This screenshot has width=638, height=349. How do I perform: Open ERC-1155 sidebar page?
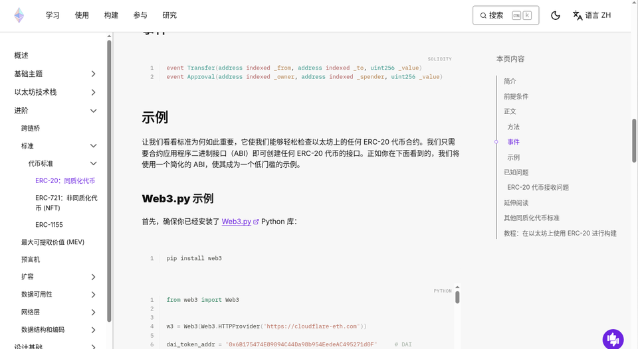click(x=49, y=225)
